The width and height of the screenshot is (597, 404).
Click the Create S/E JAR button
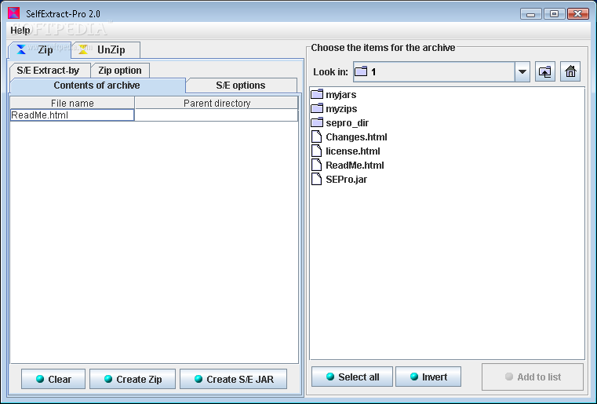[x=234, y=379]
